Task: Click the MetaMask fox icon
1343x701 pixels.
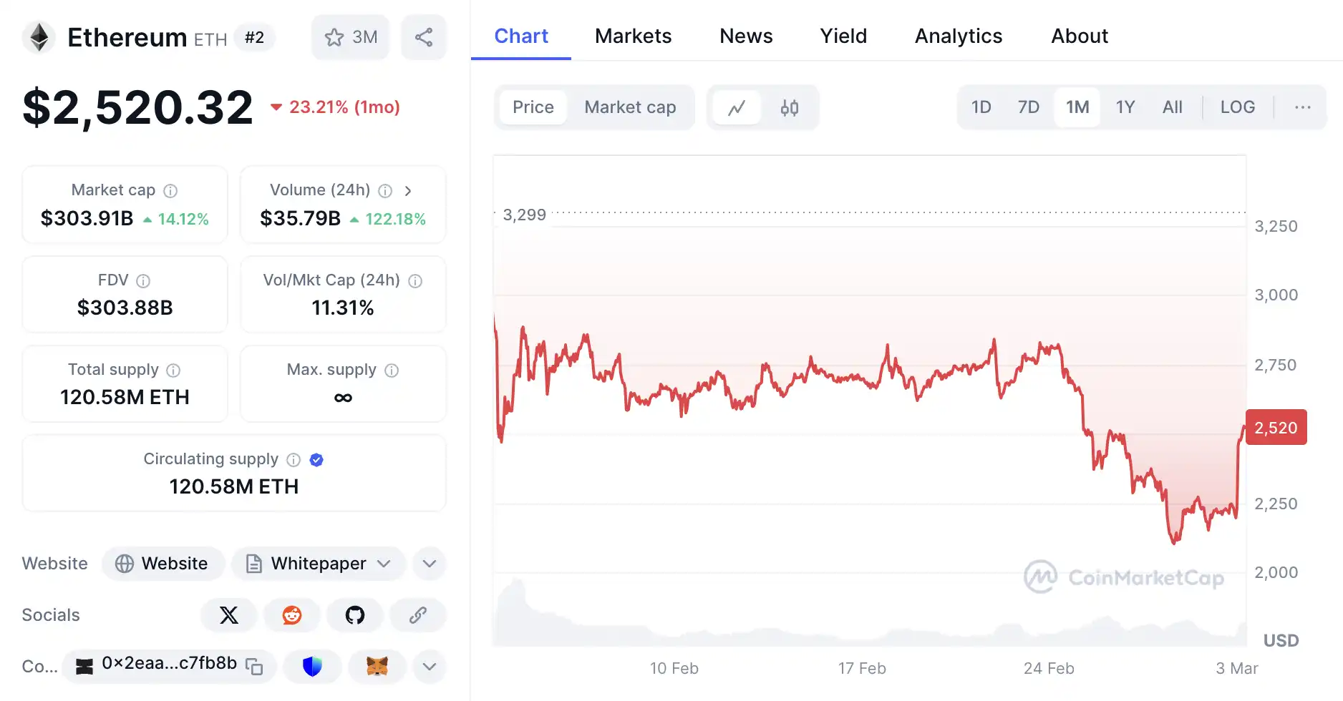Action: [x=377, y=667]
